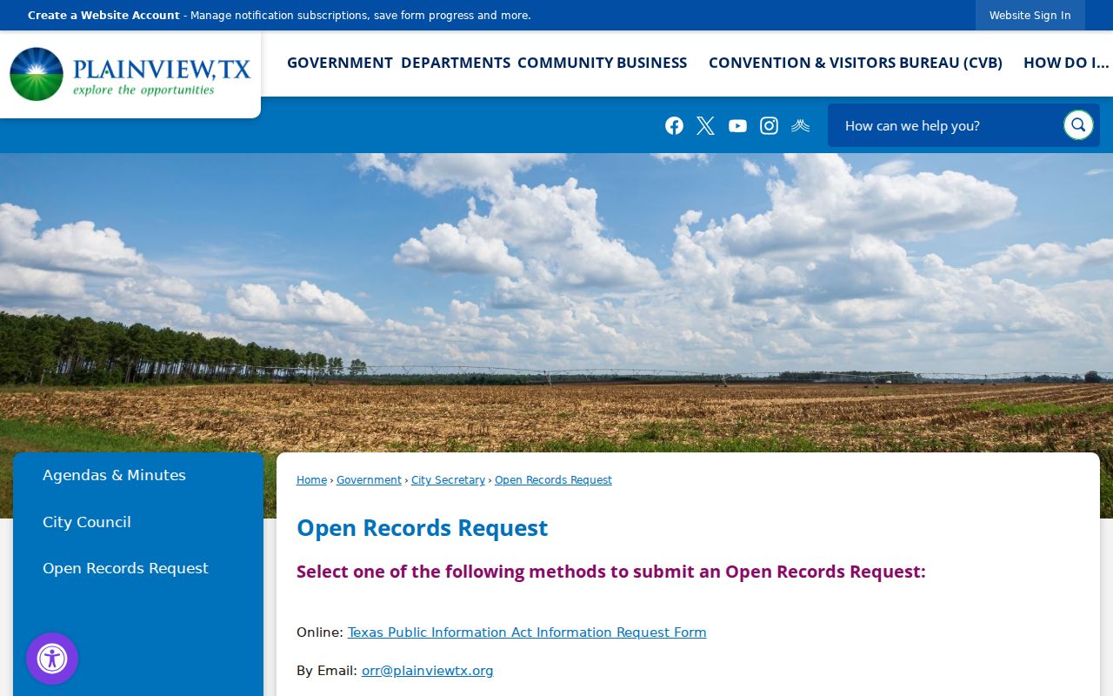The width and height of the screenshot is (1113, 696).
Task: Open the Community menu
Action: click(564, 63)
